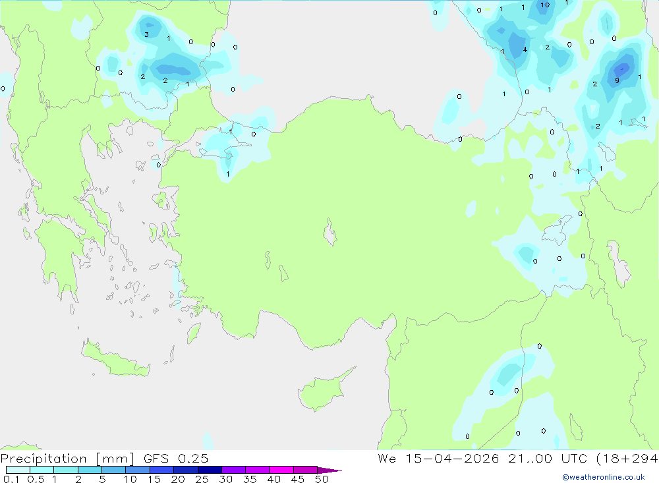
Task: Click the 15–20 mm blue legend swatch
Action: click(x=162, y=470)
